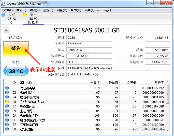Select the 起转时间 attribute row
The height and width of the screenshot is (136, 174).
point(84,92)
